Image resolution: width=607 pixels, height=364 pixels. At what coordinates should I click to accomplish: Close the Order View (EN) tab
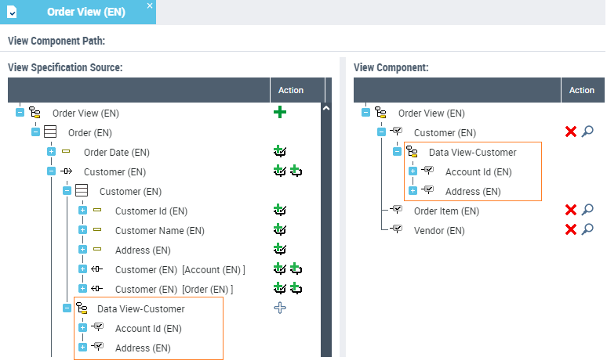[150, 6]
